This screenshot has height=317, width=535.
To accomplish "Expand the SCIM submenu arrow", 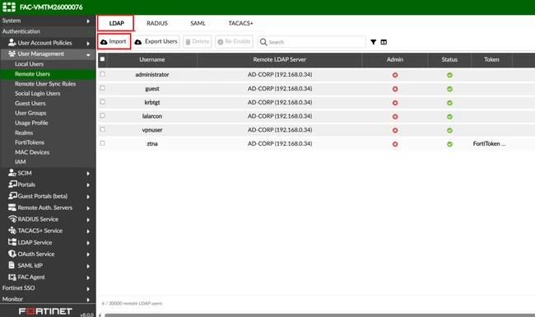I will pos(88,174).
